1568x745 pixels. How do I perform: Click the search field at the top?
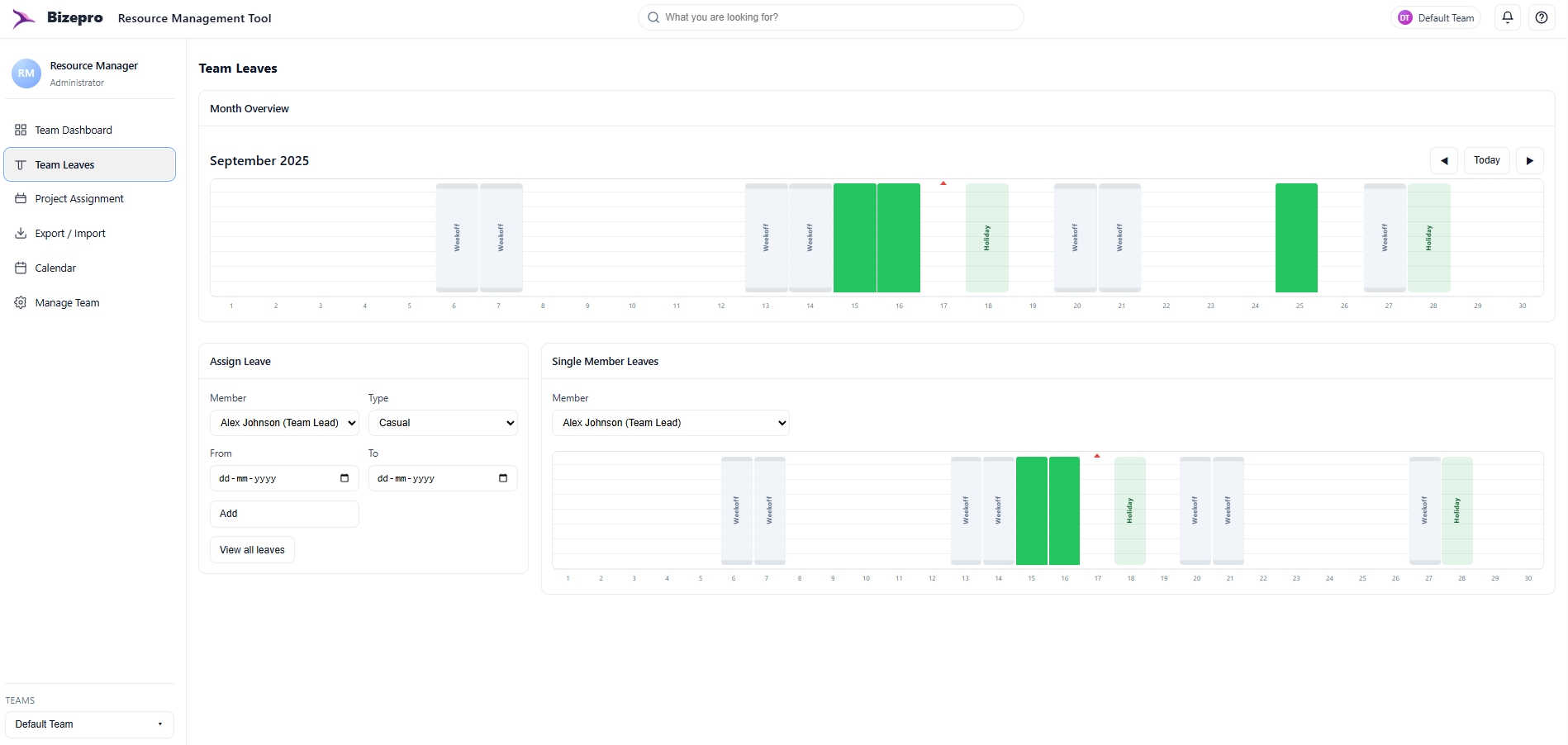coord(829,17)
